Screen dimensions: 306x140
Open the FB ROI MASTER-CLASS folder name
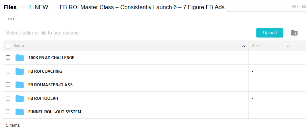tap(50, 85)
